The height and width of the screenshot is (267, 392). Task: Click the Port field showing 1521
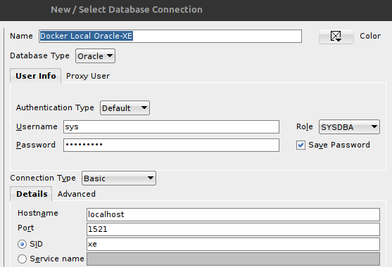[233, 229]
